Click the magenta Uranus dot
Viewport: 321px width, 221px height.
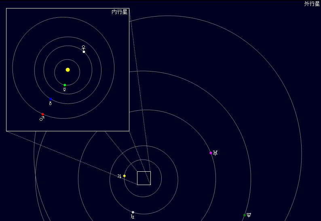pos(211,153)
